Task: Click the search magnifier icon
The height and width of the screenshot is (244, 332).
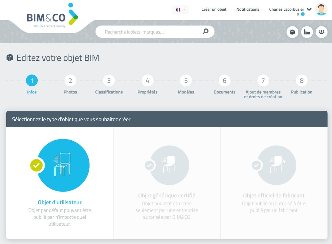Action: (x=206, y=31)
